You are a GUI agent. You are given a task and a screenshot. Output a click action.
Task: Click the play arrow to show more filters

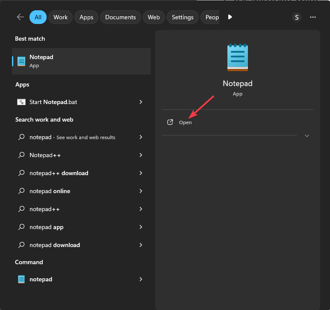pyautogui.click(x=230, y=17)
